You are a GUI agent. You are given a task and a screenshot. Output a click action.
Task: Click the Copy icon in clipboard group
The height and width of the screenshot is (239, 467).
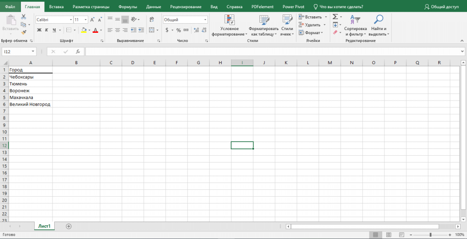tap(24, 25)
